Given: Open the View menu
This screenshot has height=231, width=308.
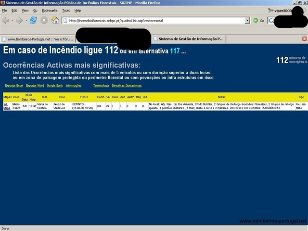Looking at the screenshot, I should (x=25, y=10).
